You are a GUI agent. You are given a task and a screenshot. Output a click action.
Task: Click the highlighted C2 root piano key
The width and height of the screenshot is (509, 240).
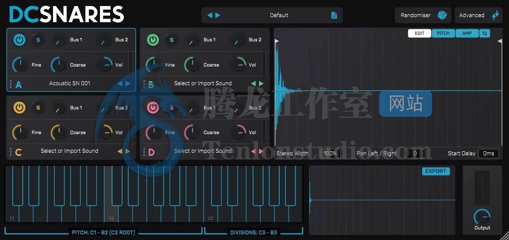(111, 214)
